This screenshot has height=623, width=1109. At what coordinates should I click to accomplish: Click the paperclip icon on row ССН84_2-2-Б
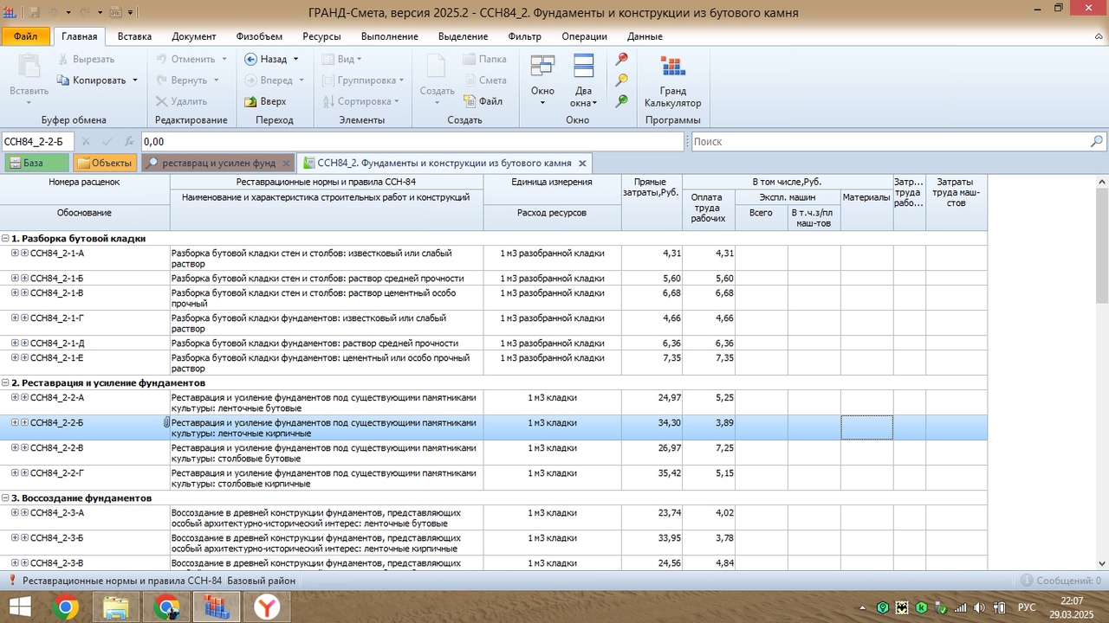[x=166, y=423]
